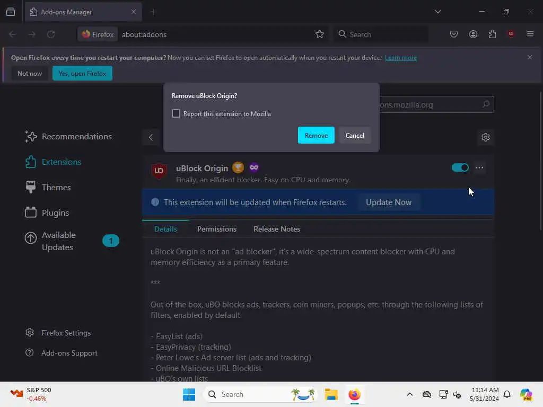Reload the page with the refresh icon
The height and width of the screenshot is (407, 543).
click(51, 34)
